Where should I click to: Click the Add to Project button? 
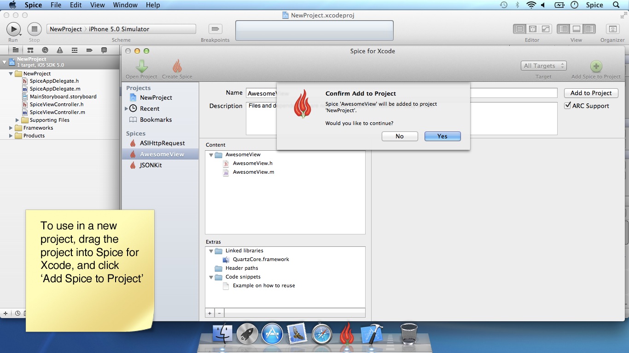[591, 93]
